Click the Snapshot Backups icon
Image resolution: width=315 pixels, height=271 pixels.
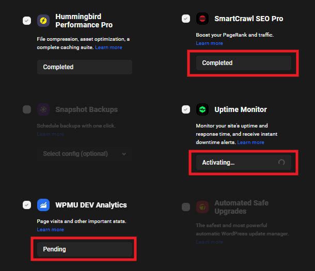point(43,109)
